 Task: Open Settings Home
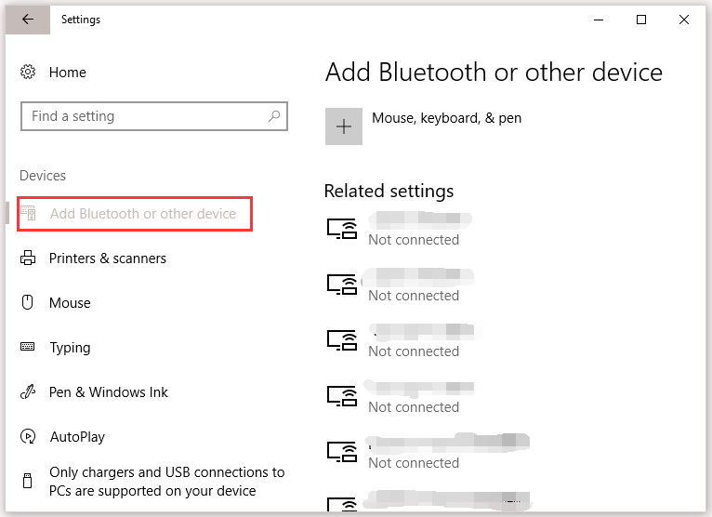pyautogui.click(x=68, y=73)
